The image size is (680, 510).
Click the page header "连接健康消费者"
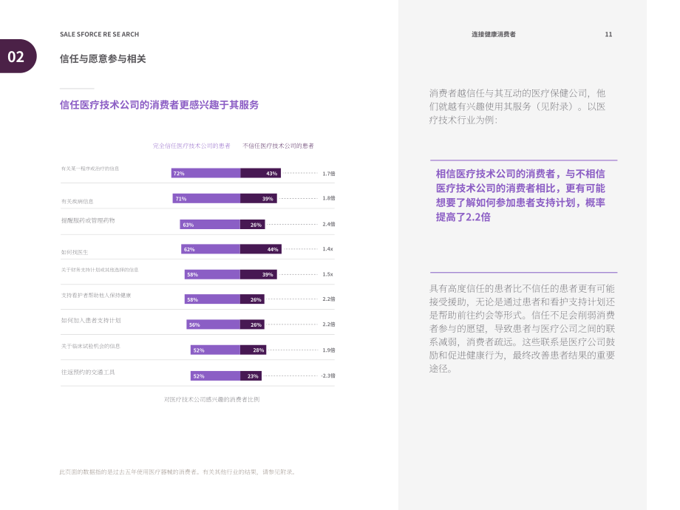[x=494, y=34]
